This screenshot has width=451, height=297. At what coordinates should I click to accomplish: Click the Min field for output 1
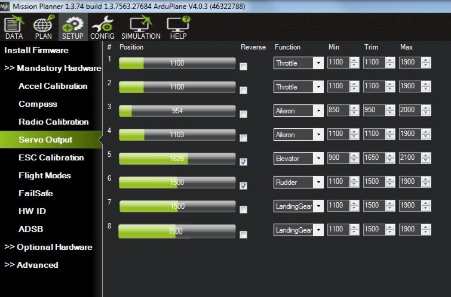[x=339, y=63]
